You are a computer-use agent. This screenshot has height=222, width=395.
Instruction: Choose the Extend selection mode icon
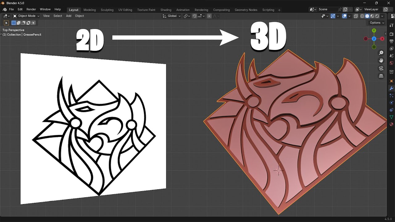pyautogui.click(x=19, y=23)
